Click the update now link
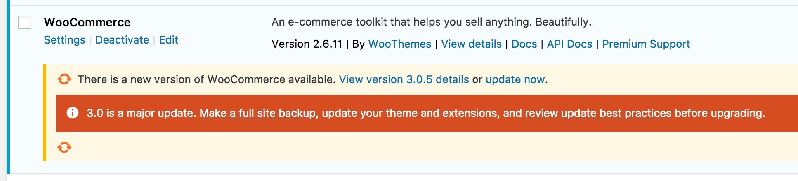Viewport: 798px width, 181px height. click(x=515, y=79)
